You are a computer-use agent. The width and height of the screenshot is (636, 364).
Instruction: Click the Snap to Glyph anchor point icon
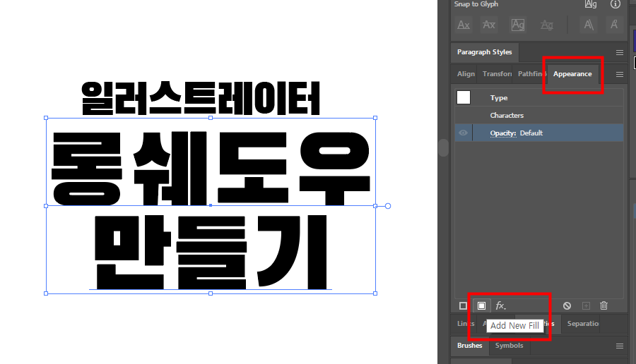pyautogui.click(x=614, y=25)
